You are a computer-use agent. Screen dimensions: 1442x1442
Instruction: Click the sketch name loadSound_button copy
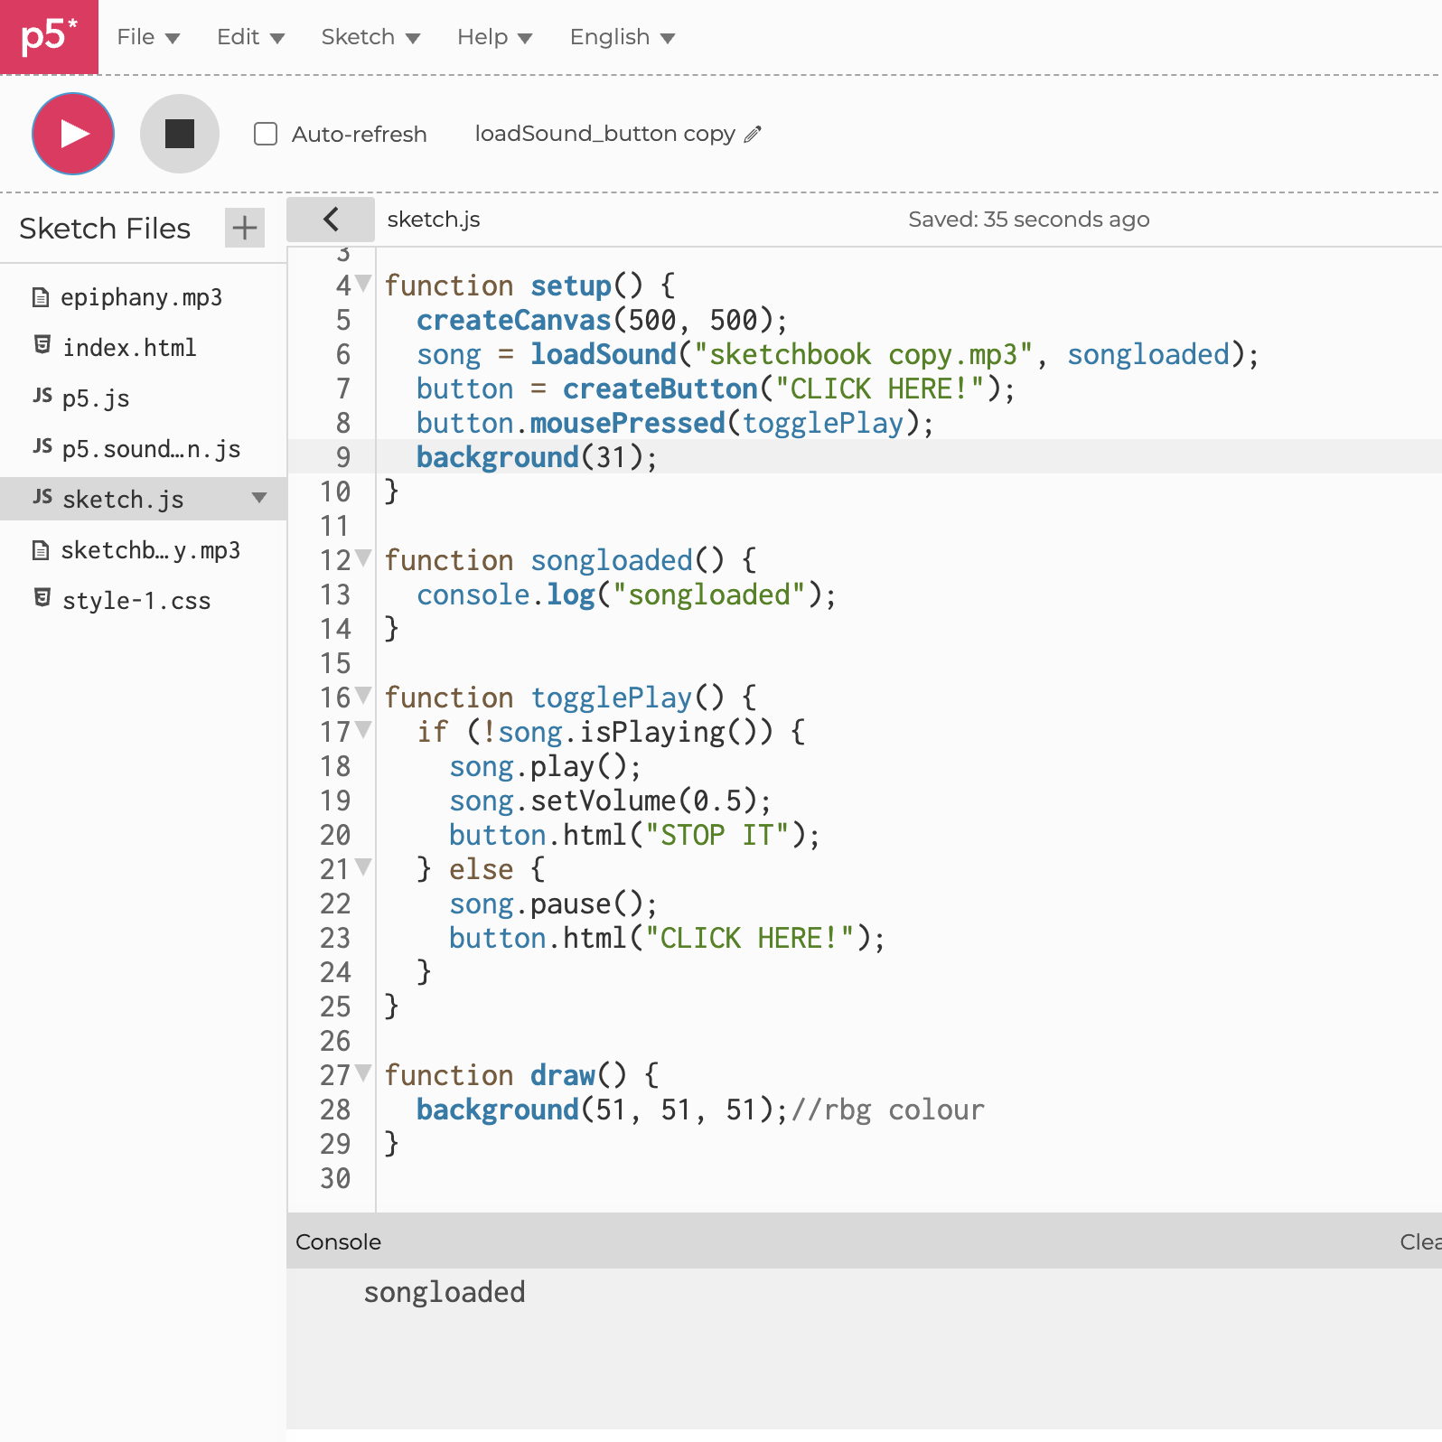604,134
